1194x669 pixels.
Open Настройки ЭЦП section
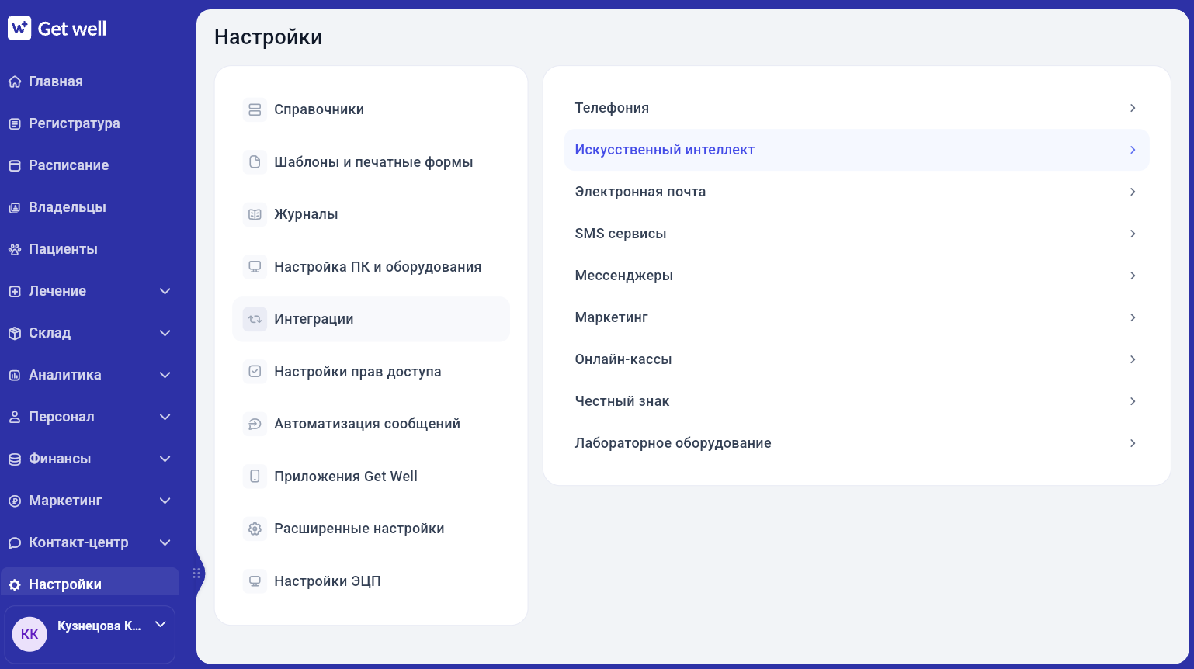pyautogui.click(x=371, y=581)
